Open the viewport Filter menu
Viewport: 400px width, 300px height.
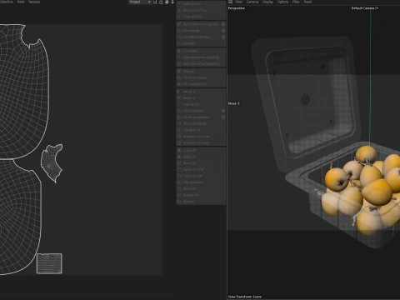click(296, 2)
